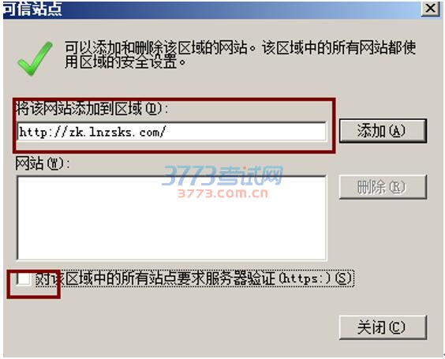The height and width of the screenshot is (359, 445).
Task: Toggle the https server verification checkbox
Action: pyautogui.click(x=23, y=279)
